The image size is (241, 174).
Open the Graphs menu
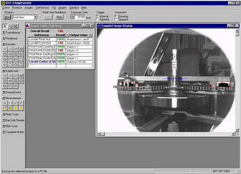(62, 8)
